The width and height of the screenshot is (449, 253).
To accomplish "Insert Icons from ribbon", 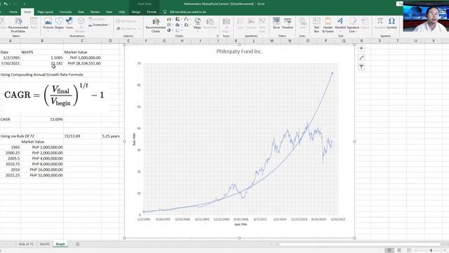I will point(69,23).
